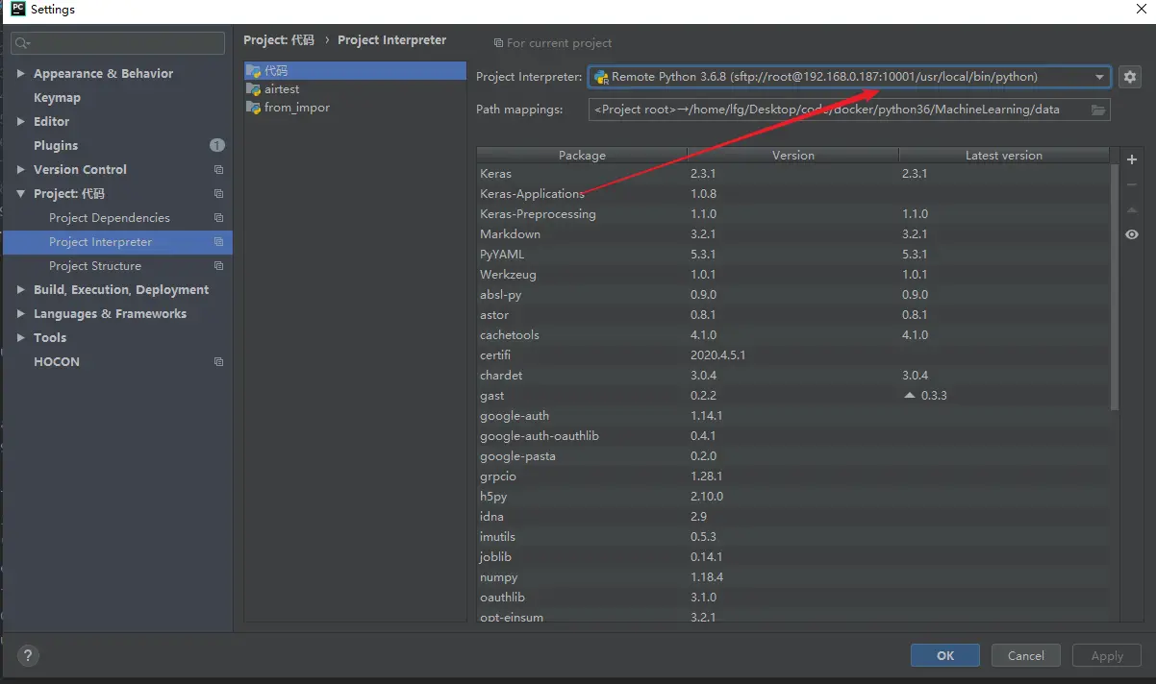Click folder icon of airtest project
This screenshot has height=684, width=1156.
click(254, 89)
